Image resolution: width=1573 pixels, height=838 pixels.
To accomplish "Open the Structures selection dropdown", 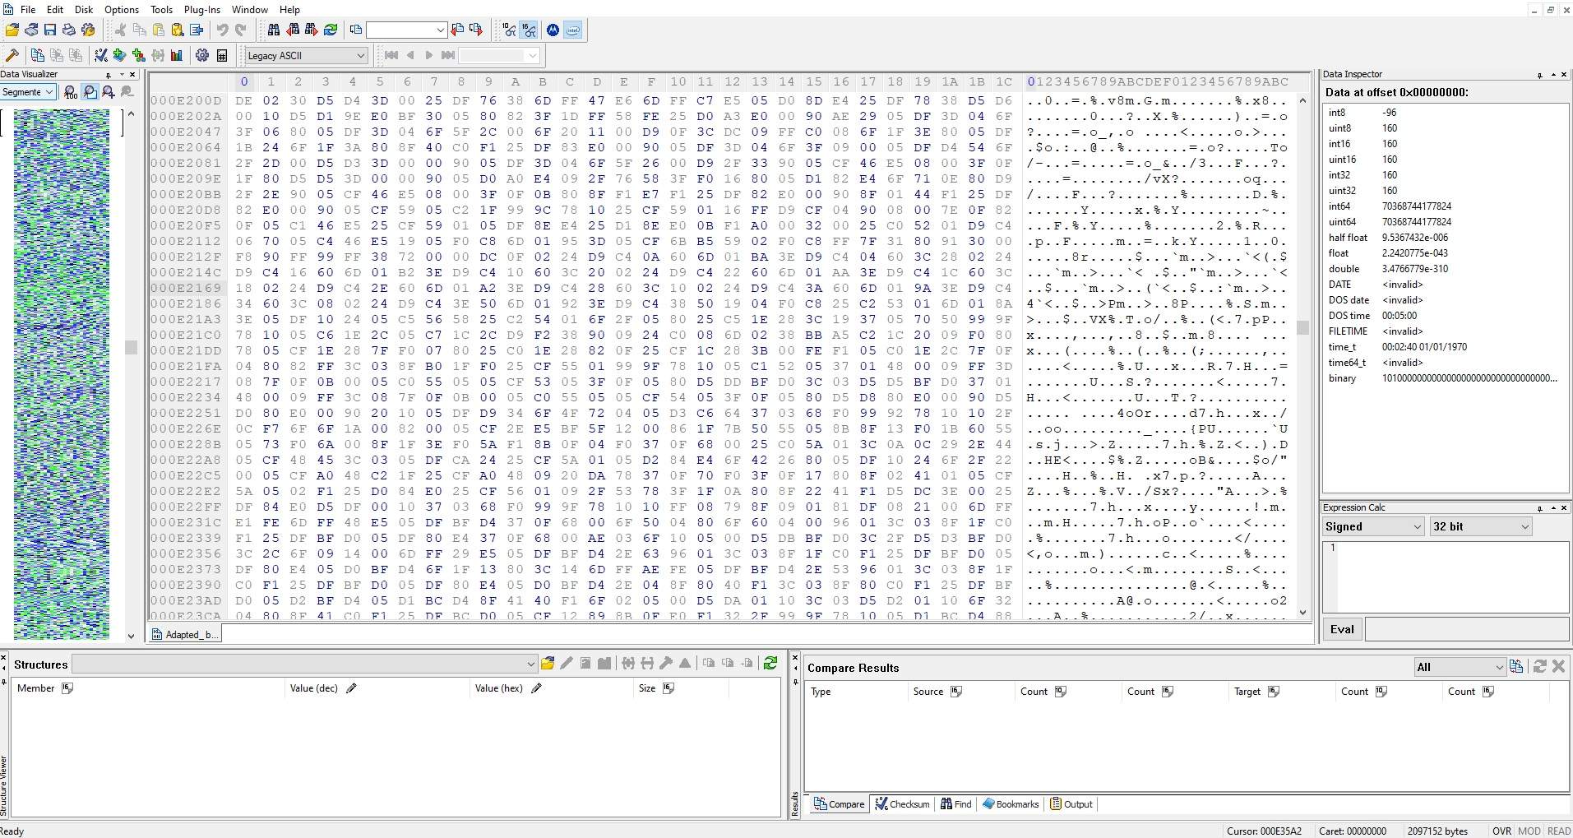I will pos(304,664).
